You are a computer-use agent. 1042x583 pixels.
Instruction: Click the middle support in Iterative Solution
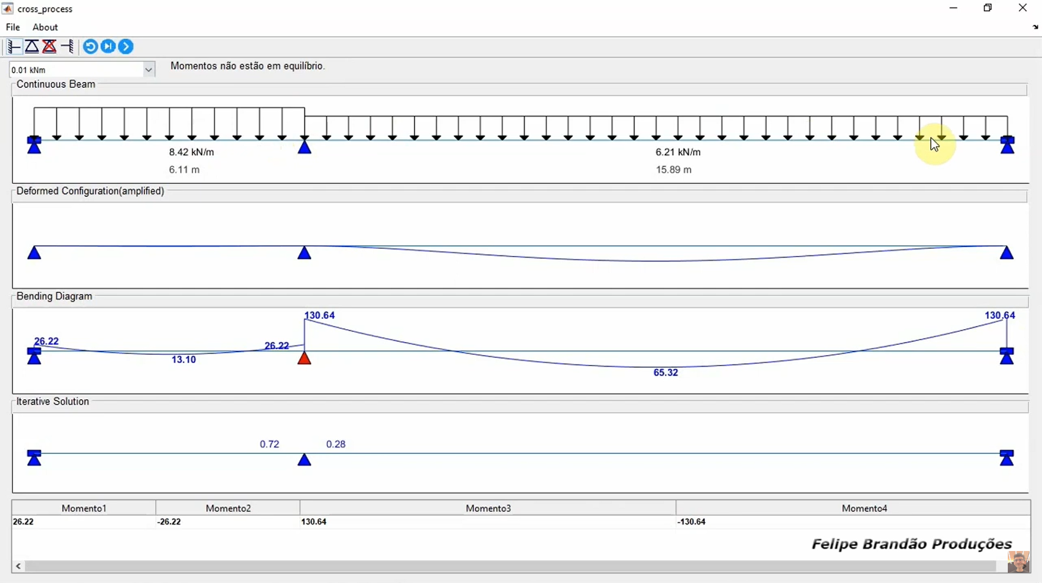click(x=304, y=460)
